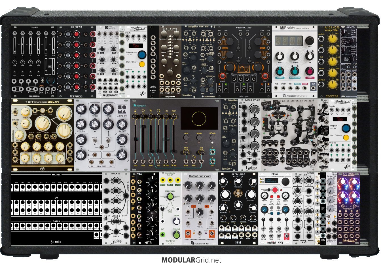
Task: Toggle the Cosmix channel 1 mute switch
Action: pos(15,34)
